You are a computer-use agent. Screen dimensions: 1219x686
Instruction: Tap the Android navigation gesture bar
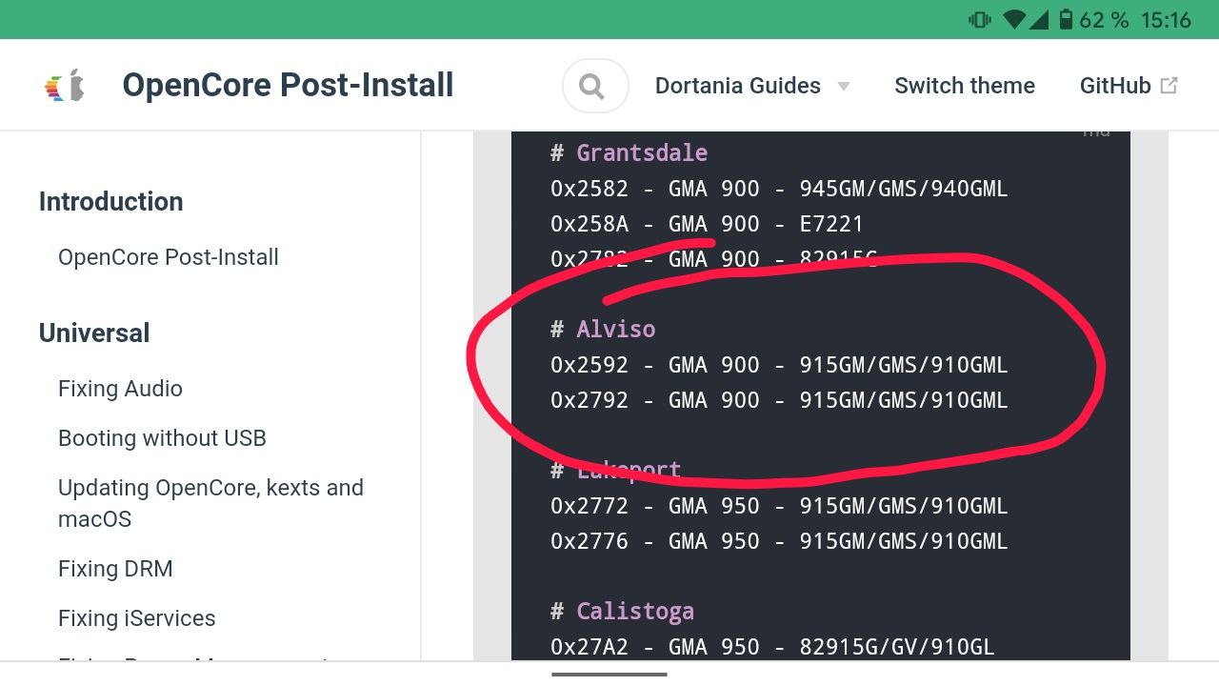coord(609,675)
